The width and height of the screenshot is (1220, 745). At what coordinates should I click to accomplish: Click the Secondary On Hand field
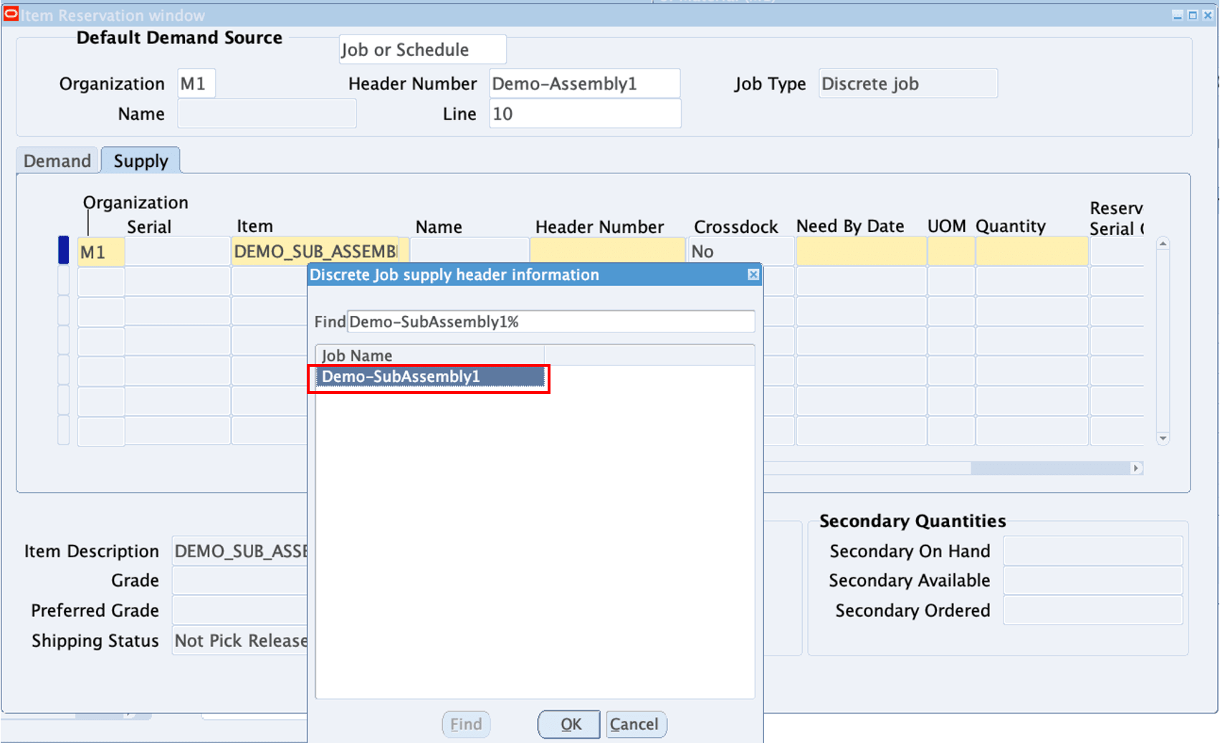1092,551
